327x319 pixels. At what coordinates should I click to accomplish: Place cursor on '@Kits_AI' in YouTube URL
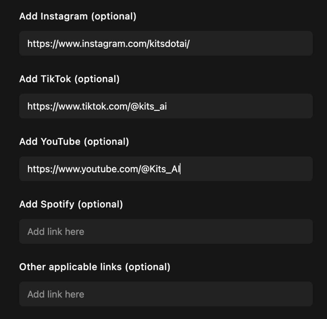coord(160,169)
